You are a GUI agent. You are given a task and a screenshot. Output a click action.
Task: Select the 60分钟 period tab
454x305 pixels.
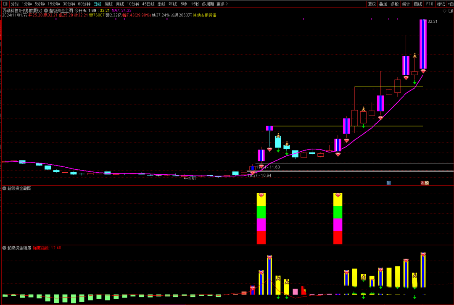[x=84, y=4]
